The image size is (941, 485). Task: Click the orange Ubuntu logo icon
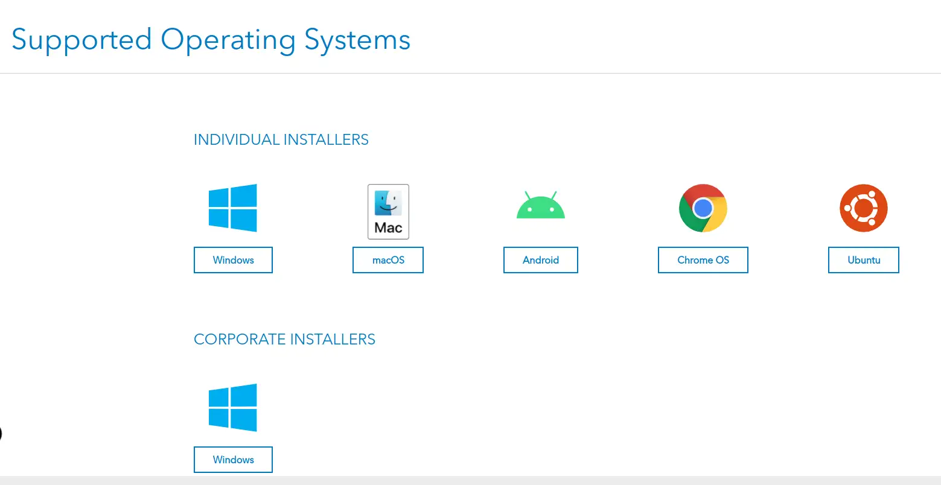(864, 208)
